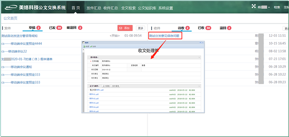Maximize the 收件 popup window

pyautogui.click(x=200, y=43)
